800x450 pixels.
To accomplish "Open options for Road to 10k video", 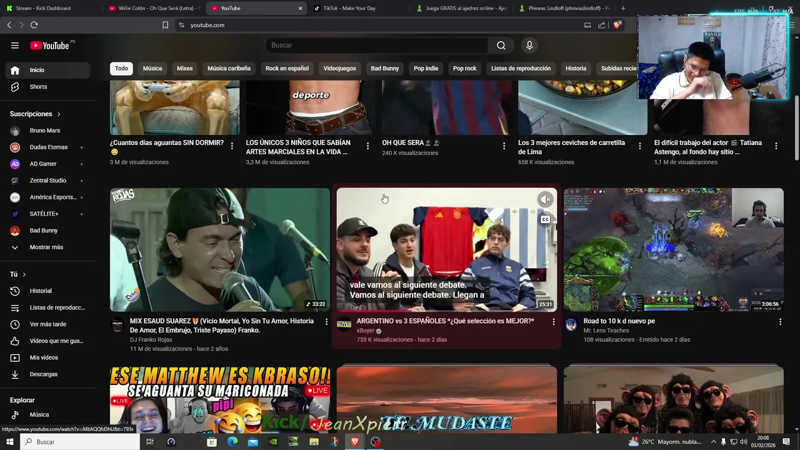I will (780, 321).
